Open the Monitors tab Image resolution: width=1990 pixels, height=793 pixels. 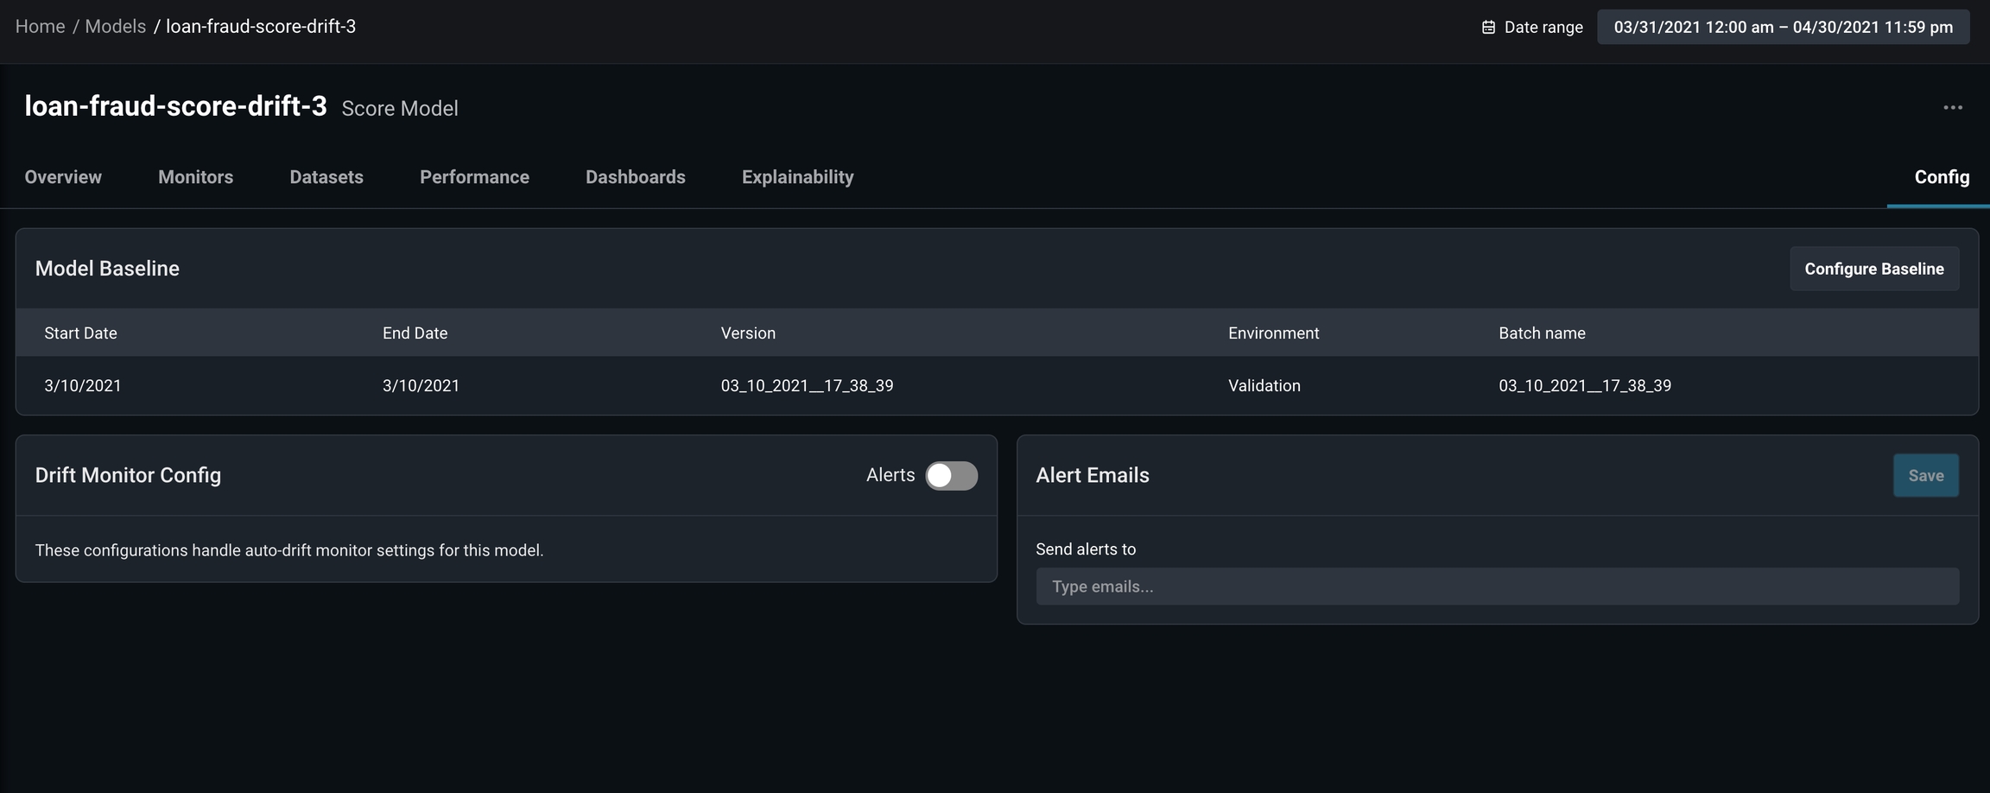195,177
